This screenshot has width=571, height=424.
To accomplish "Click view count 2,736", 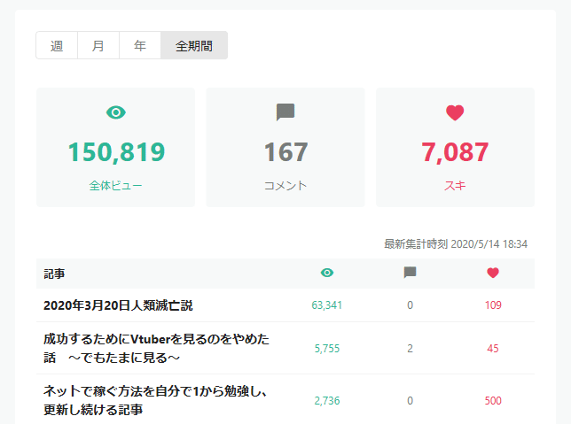I will (327, 401).
